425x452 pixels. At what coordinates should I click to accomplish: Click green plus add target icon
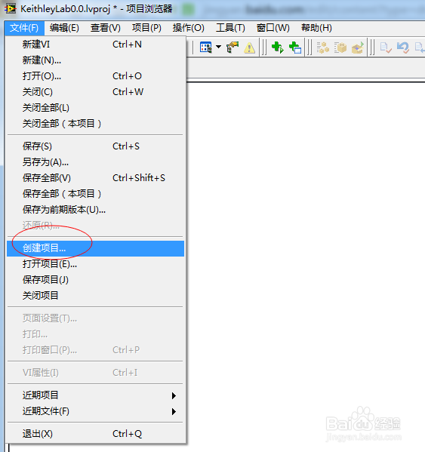[295, 48]
